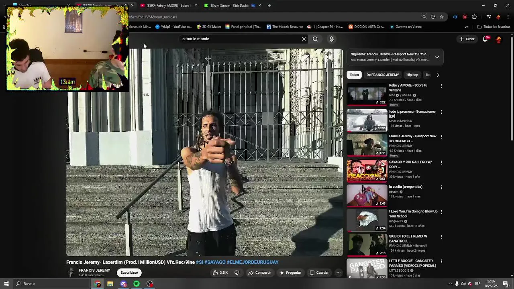The width and height of the screenshot is (514, 289).
Task: Open 'I Love You, I'm Going to Blow Up' title
Action: (x=413, y=214)
